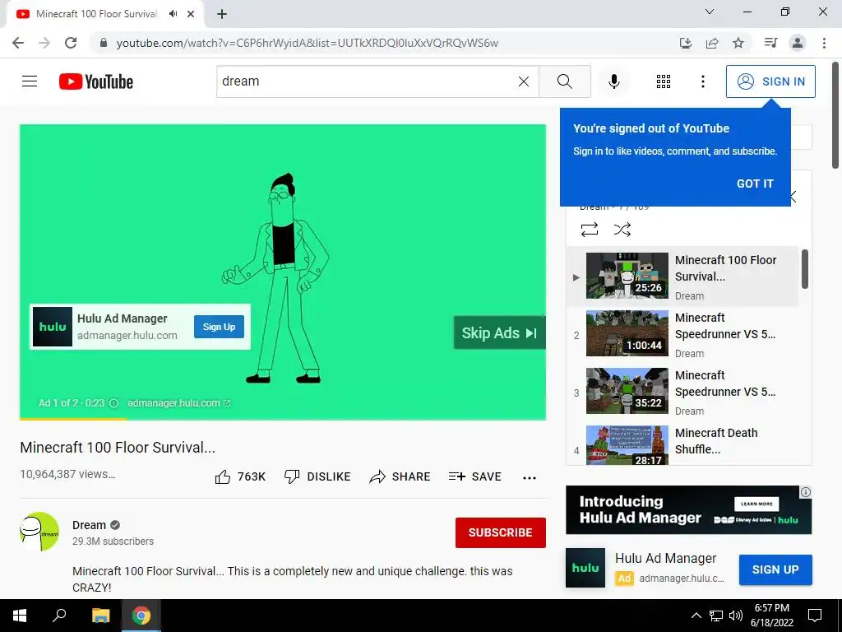
Task: Submit search with the magnifier button
Action: coord(564,81)
